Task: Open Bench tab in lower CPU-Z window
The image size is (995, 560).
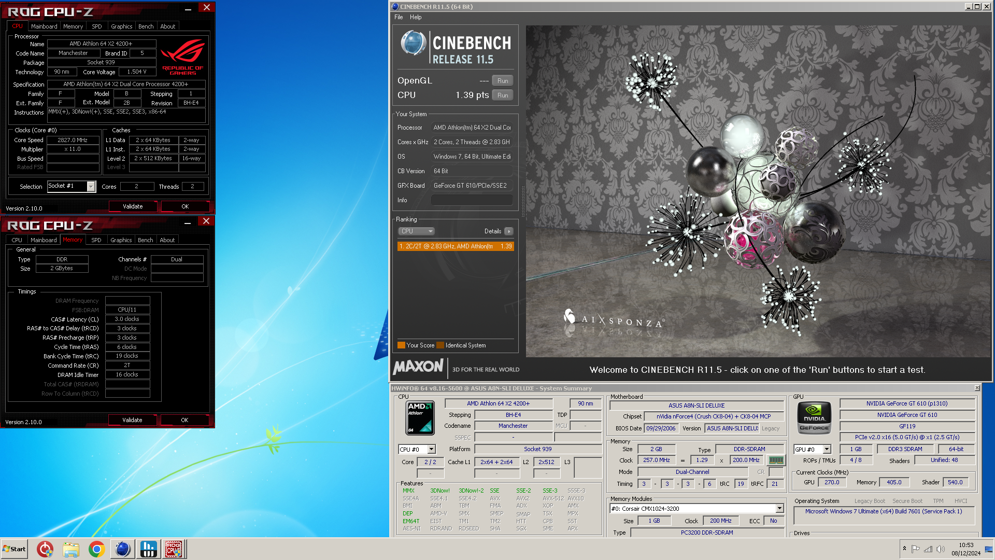Action: coord(146,240)
